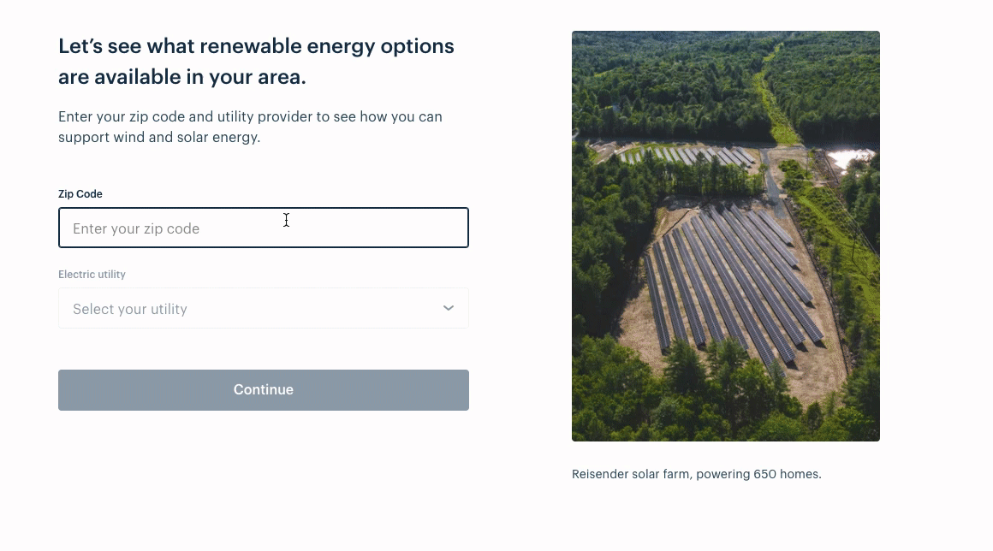Click the Continue button
This screenshot has width=993, height=551.
click(x=264, y=389)
